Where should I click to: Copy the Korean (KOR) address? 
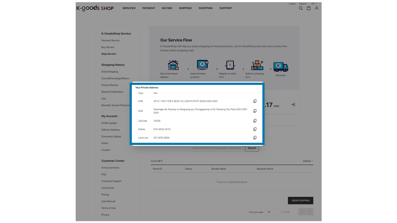(255, 101)
